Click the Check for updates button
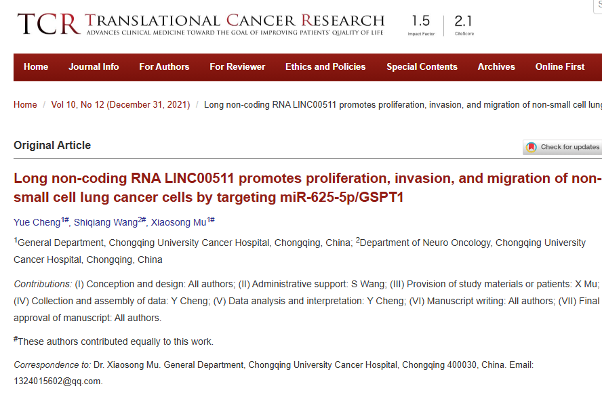602x397 pixels. [x=563, y=147]
